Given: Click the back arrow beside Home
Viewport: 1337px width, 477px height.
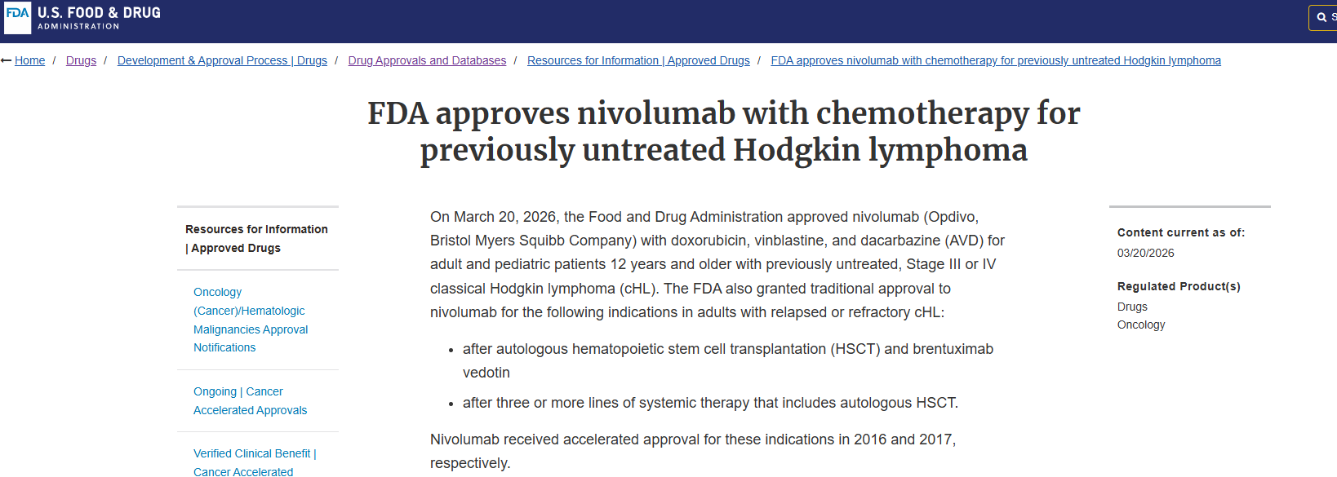Looking at the screenshot, I should [x=7, y=61].
